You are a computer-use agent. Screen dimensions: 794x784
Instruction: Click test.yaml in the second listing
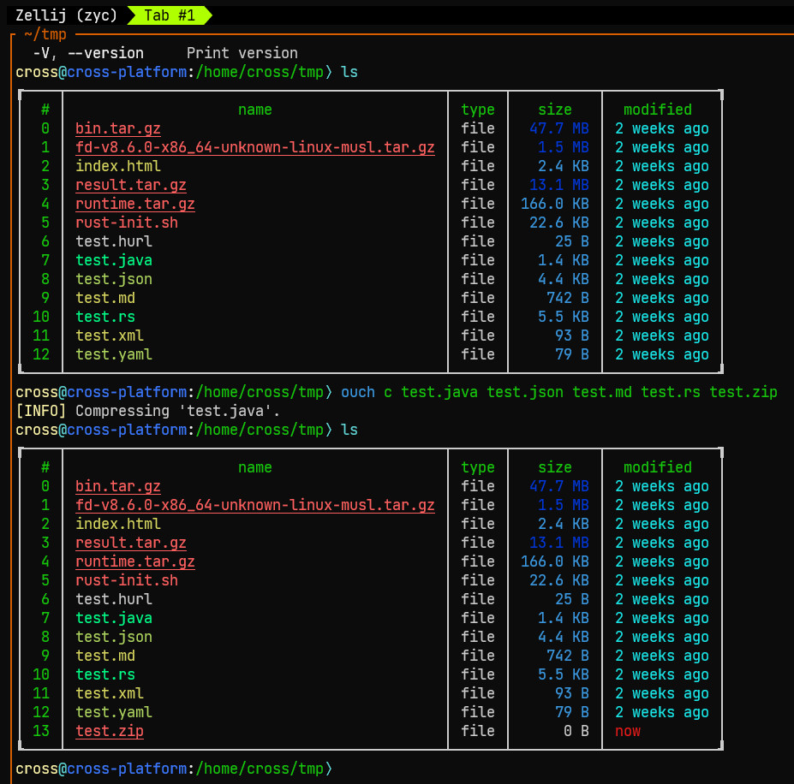coord(114,713)
